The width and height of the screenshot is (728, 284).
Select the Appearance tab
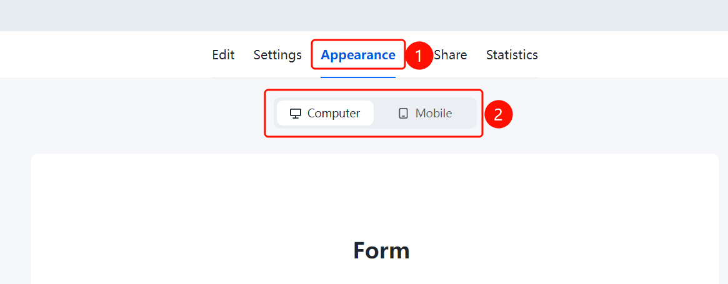pos(358,55)
